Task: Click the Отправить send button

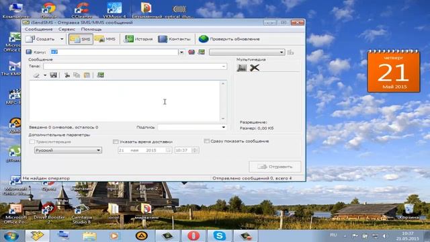Action: 275,167
